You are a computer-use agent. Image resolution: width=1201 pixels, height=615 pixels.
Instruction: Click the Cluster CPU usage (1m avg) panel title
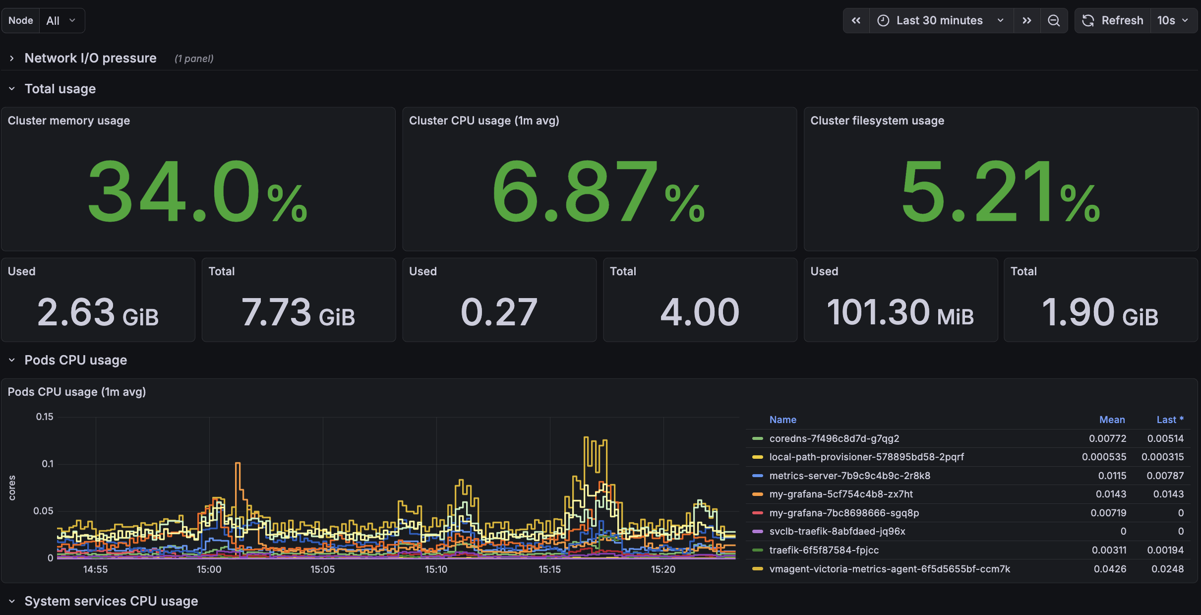click(x=483, y=121)
